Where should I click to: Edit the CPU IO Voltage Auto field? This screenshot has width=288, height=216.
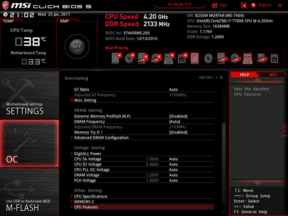click(x=173, y=164)
